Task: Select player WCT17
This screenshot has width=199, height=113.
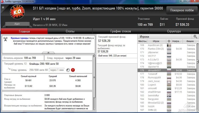Action: [x=152, y=56]
